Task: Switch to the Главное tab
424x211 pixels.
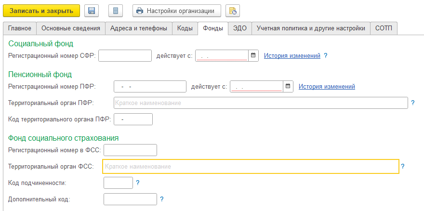Action: pos(19,28)
